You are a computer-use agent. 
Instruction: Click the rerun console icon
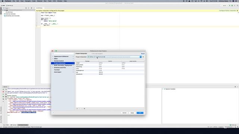[x=3, y=89]
